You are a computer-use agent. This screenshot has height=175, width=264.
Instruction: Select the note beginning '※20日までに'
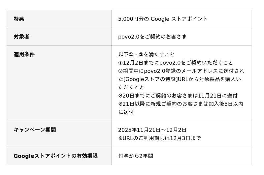[178, 96]
